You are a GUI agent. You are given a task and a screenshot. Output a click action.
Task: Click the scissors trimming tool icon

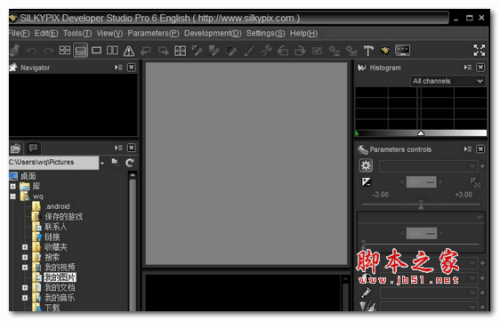(x=266, y=51)
